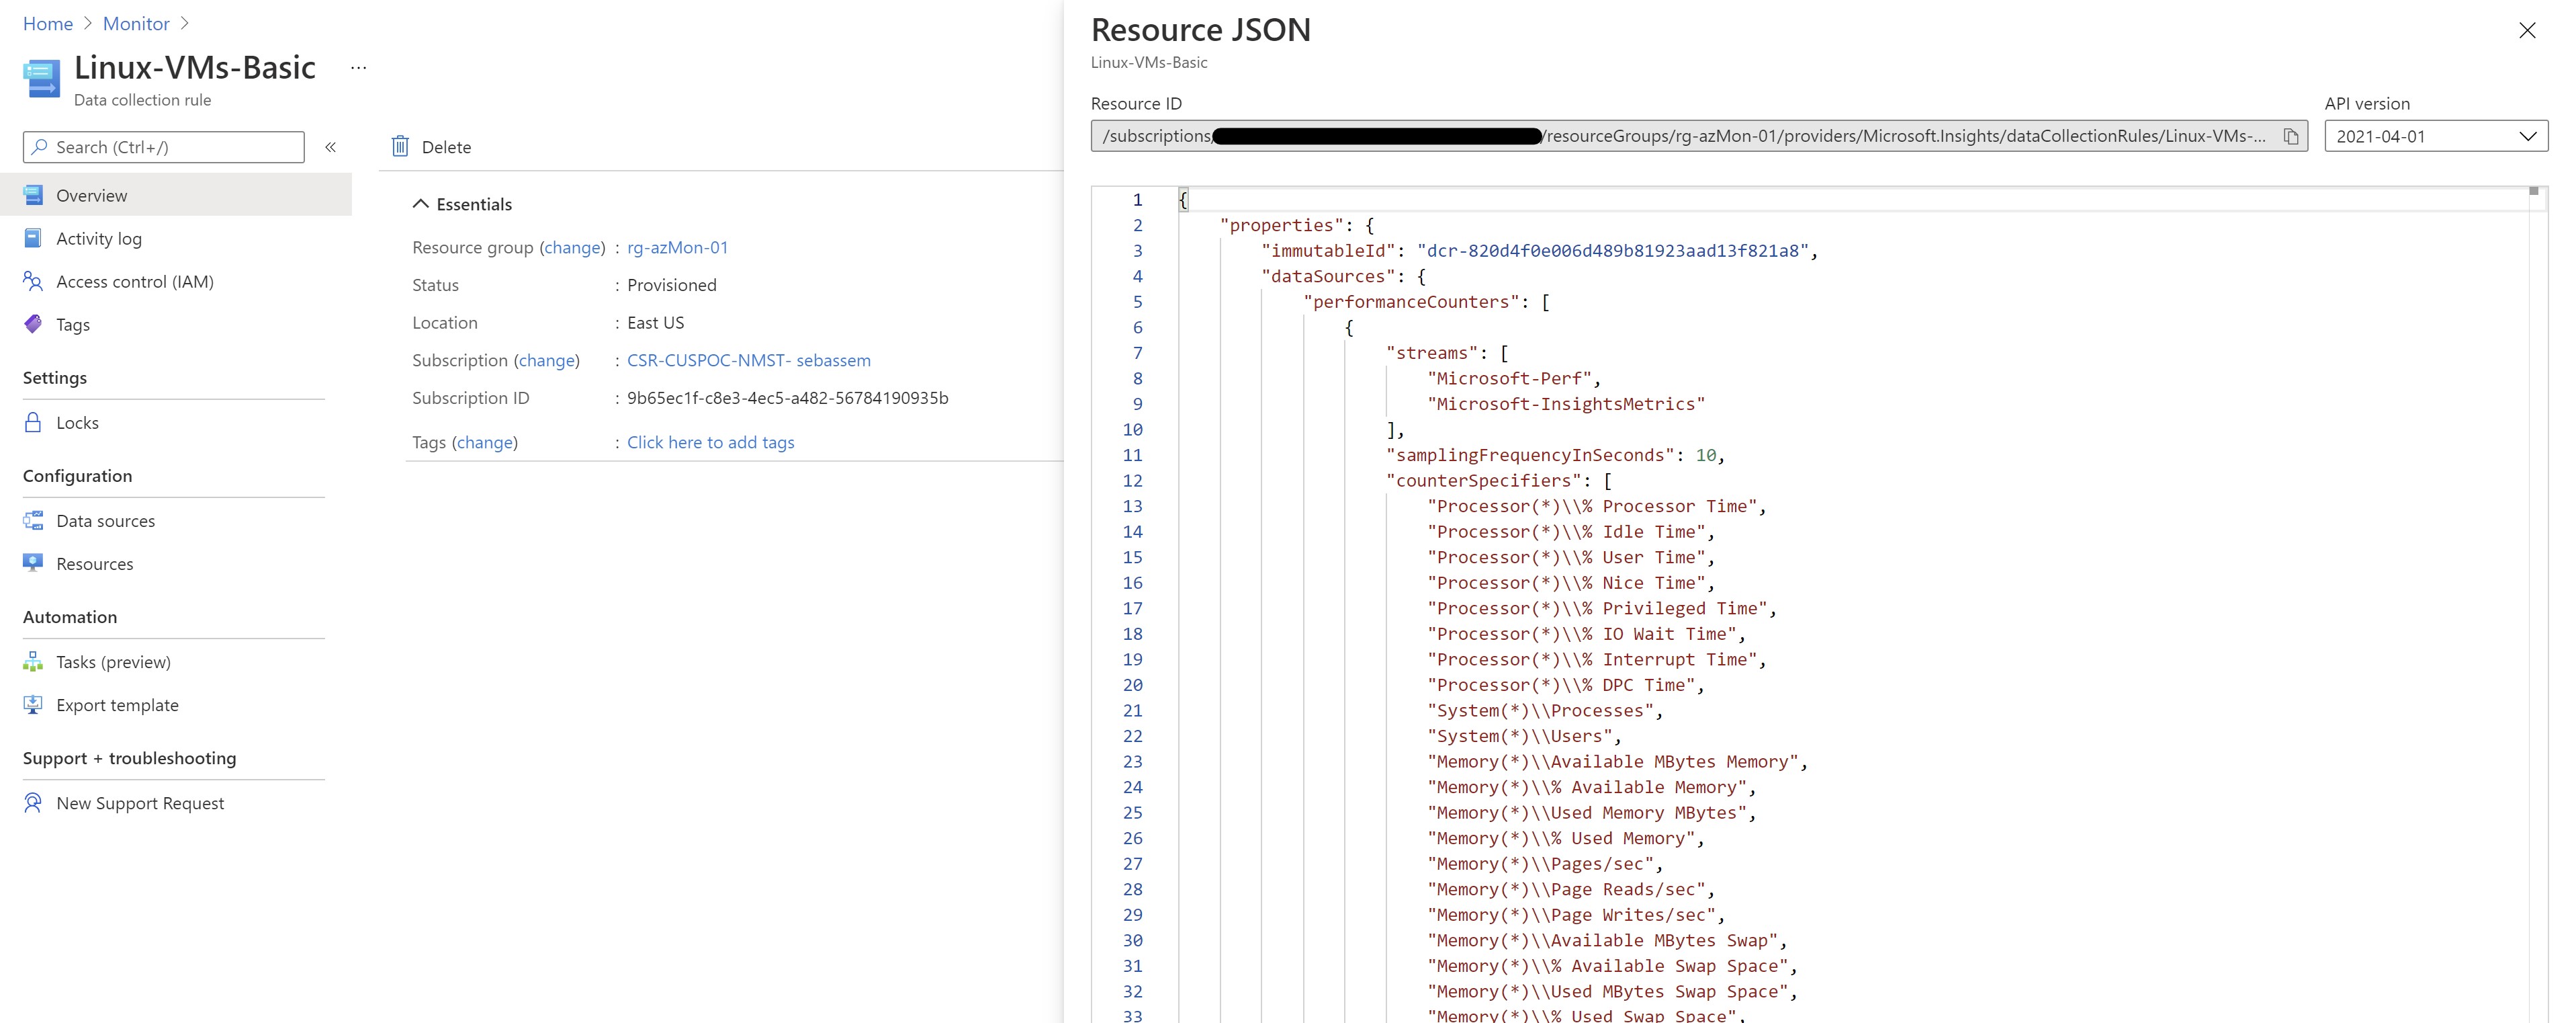Click the Tags icon in sidebar
The image size is (2576, 1023).
point(33,325)
